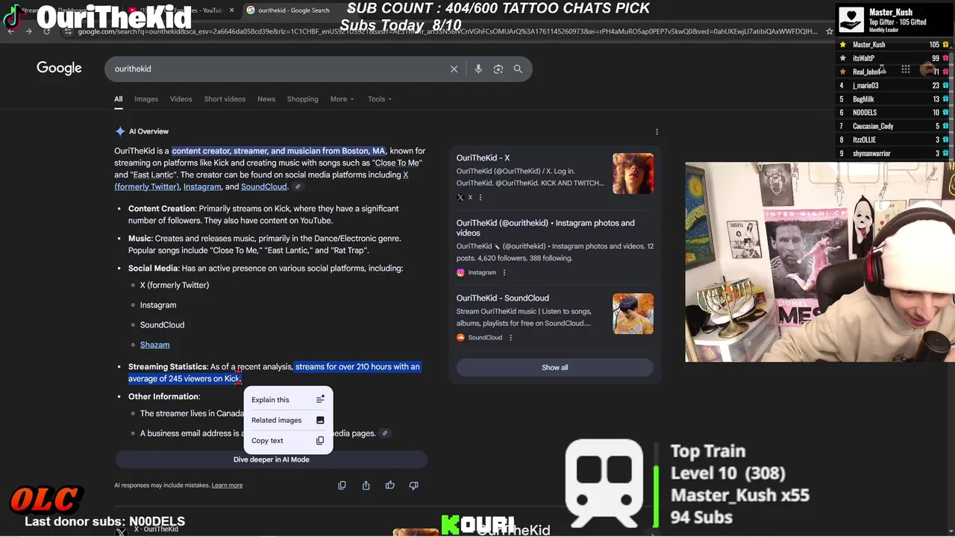The height and width of the screenshot is (537, 955).
Task: Switch to the Shopping tab
Action: (x=303, y=99)
